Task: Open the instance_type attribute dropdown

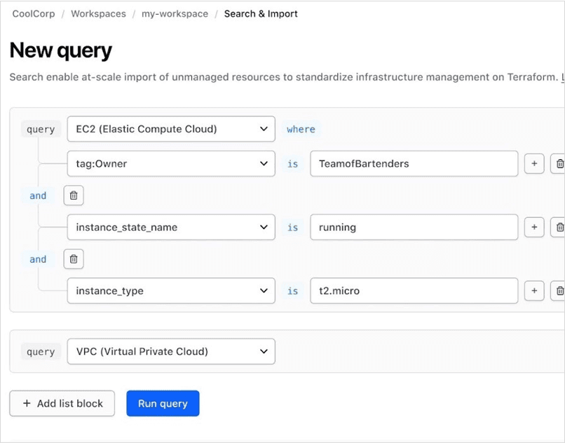Action: coord(171,291)
